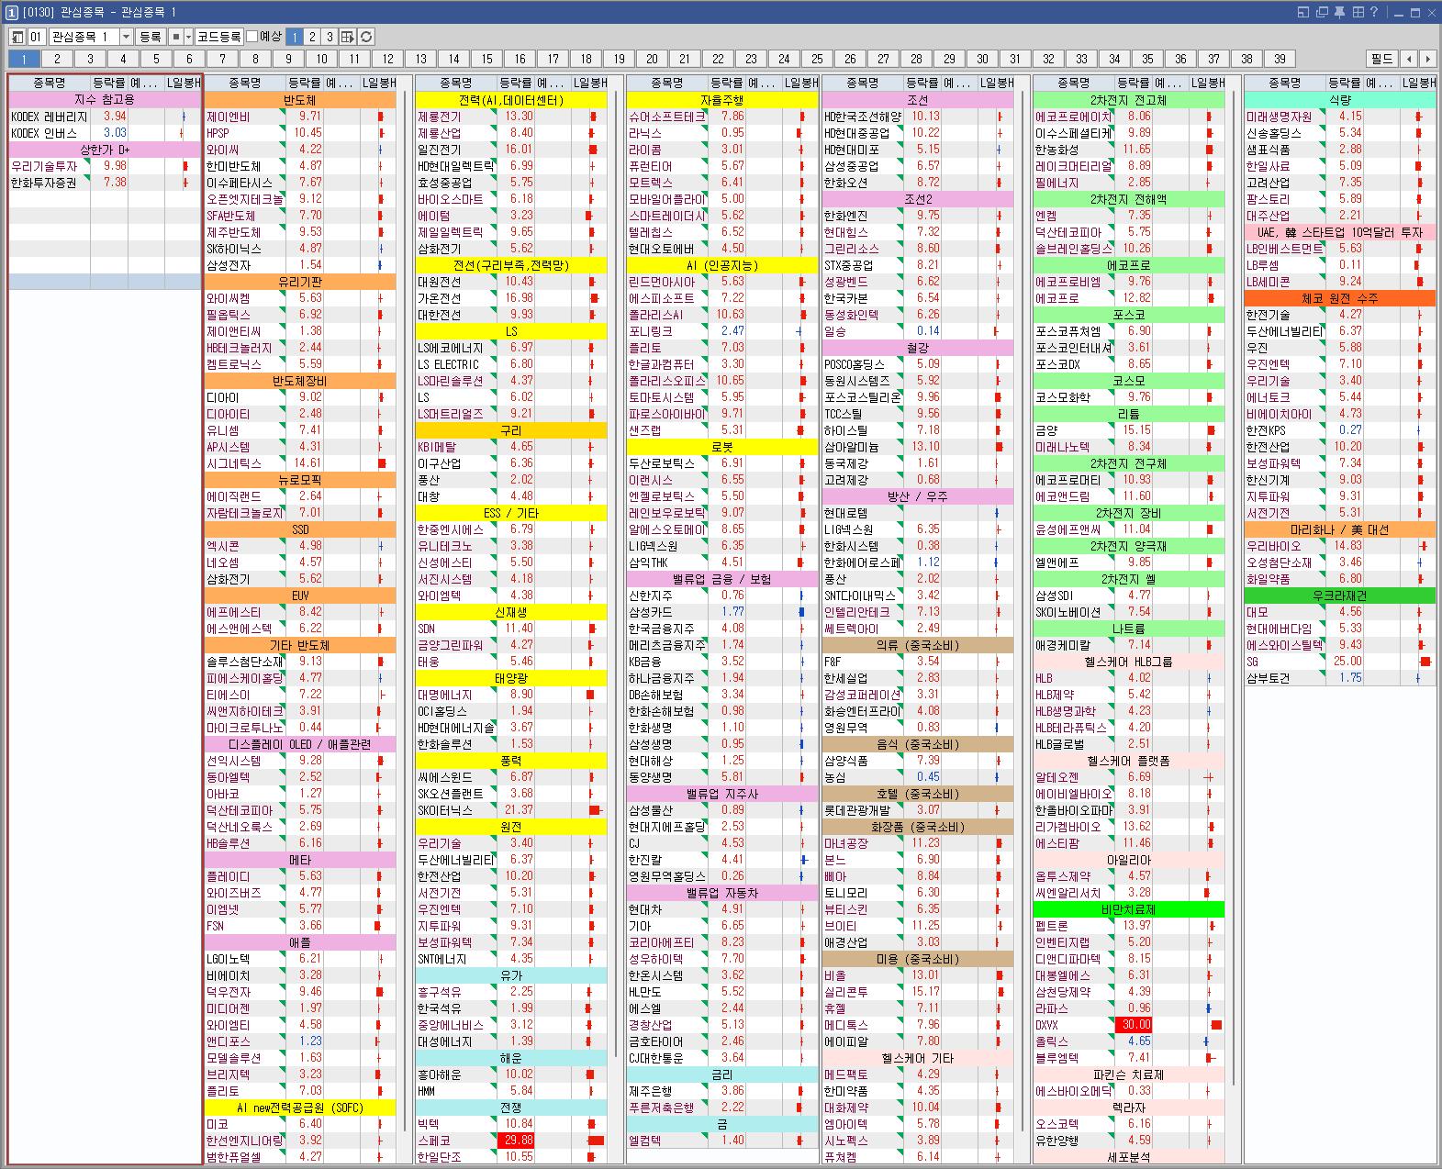Screen dimensions: 1442x1169
Task: Click the overlapping windows icon in title bar
Action: pos(1322,12)
